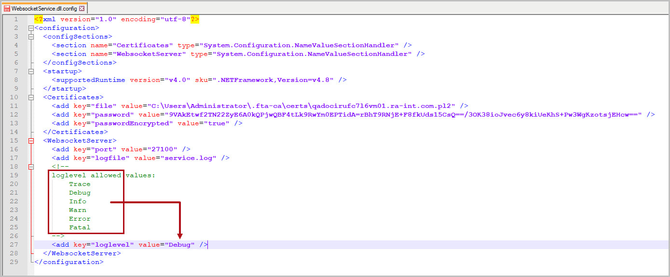This screenshot has width=670, height=277.
Task: Click the closing </WebsocketServer> tag
Action: (82, 253)
